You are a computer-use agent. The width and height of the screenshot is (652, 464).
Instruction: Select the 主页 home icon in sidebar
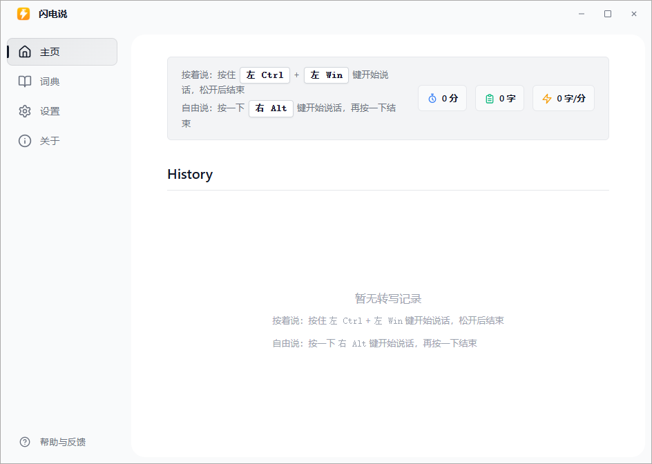25,51
